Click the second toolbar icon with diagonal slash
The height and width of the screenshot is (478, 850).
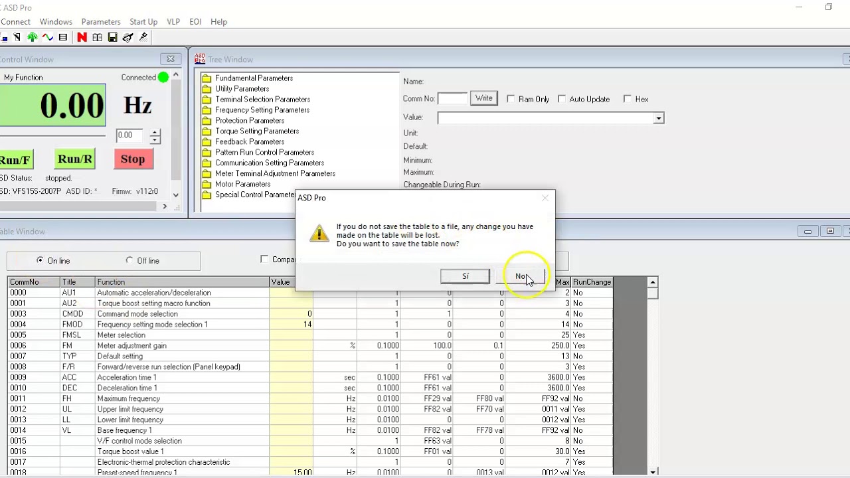click(17, 37)
